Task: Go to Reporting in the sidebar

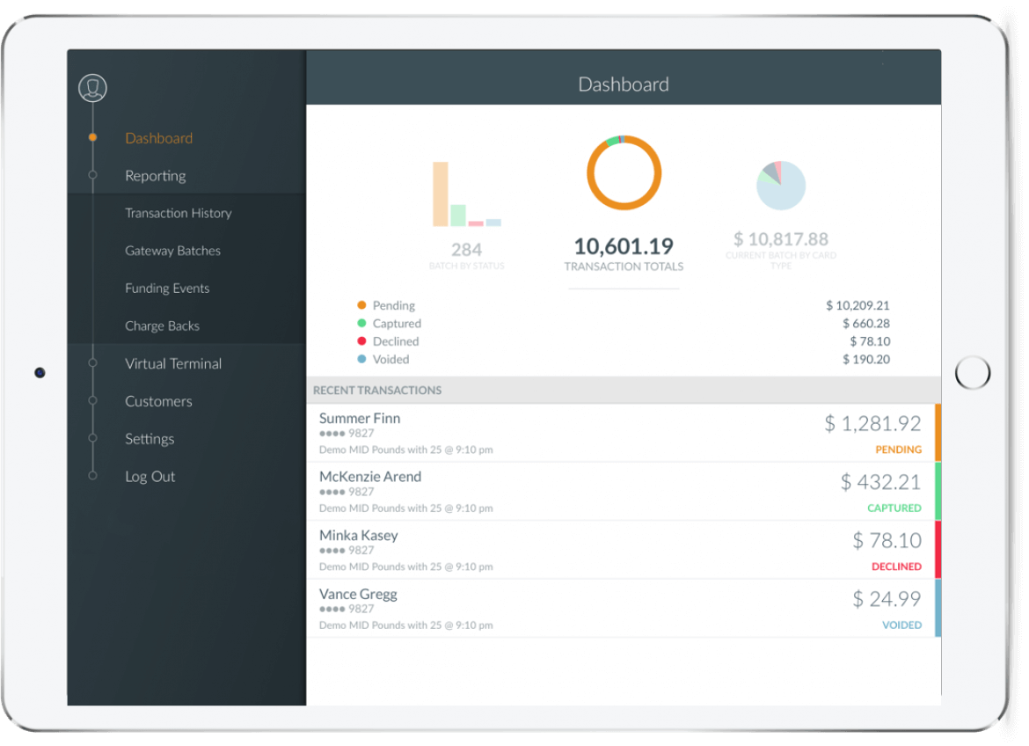Action: tap(156, 176)
